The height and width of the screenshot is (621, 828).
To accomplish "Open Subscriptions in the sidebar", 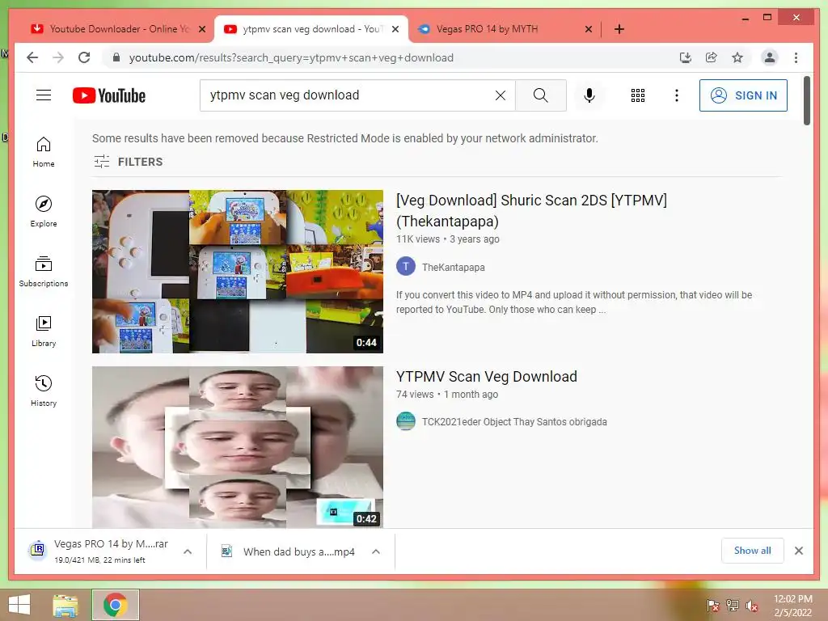I will [x=44, y=272].
